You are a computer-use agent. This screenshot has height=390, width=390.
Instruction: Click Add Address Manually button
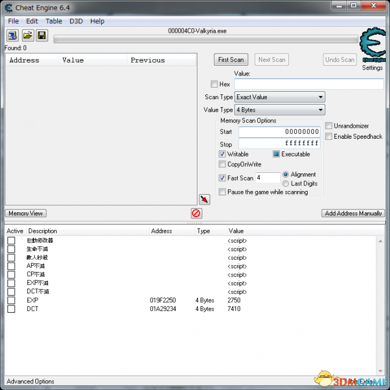pos(353,214)
